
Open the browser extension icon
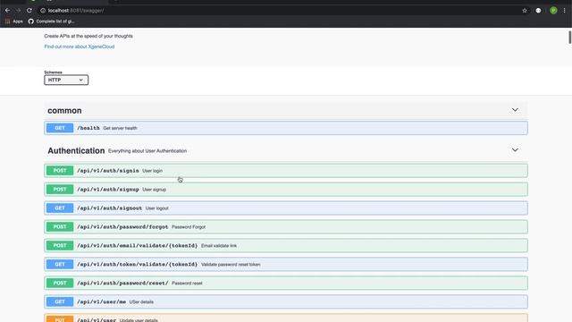point(538,11)
